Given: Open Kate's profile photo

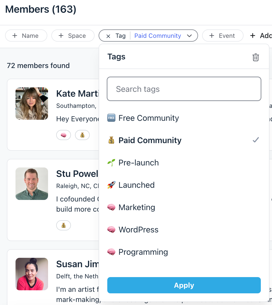Looking at the screenshot, I should tap(32, 104).
